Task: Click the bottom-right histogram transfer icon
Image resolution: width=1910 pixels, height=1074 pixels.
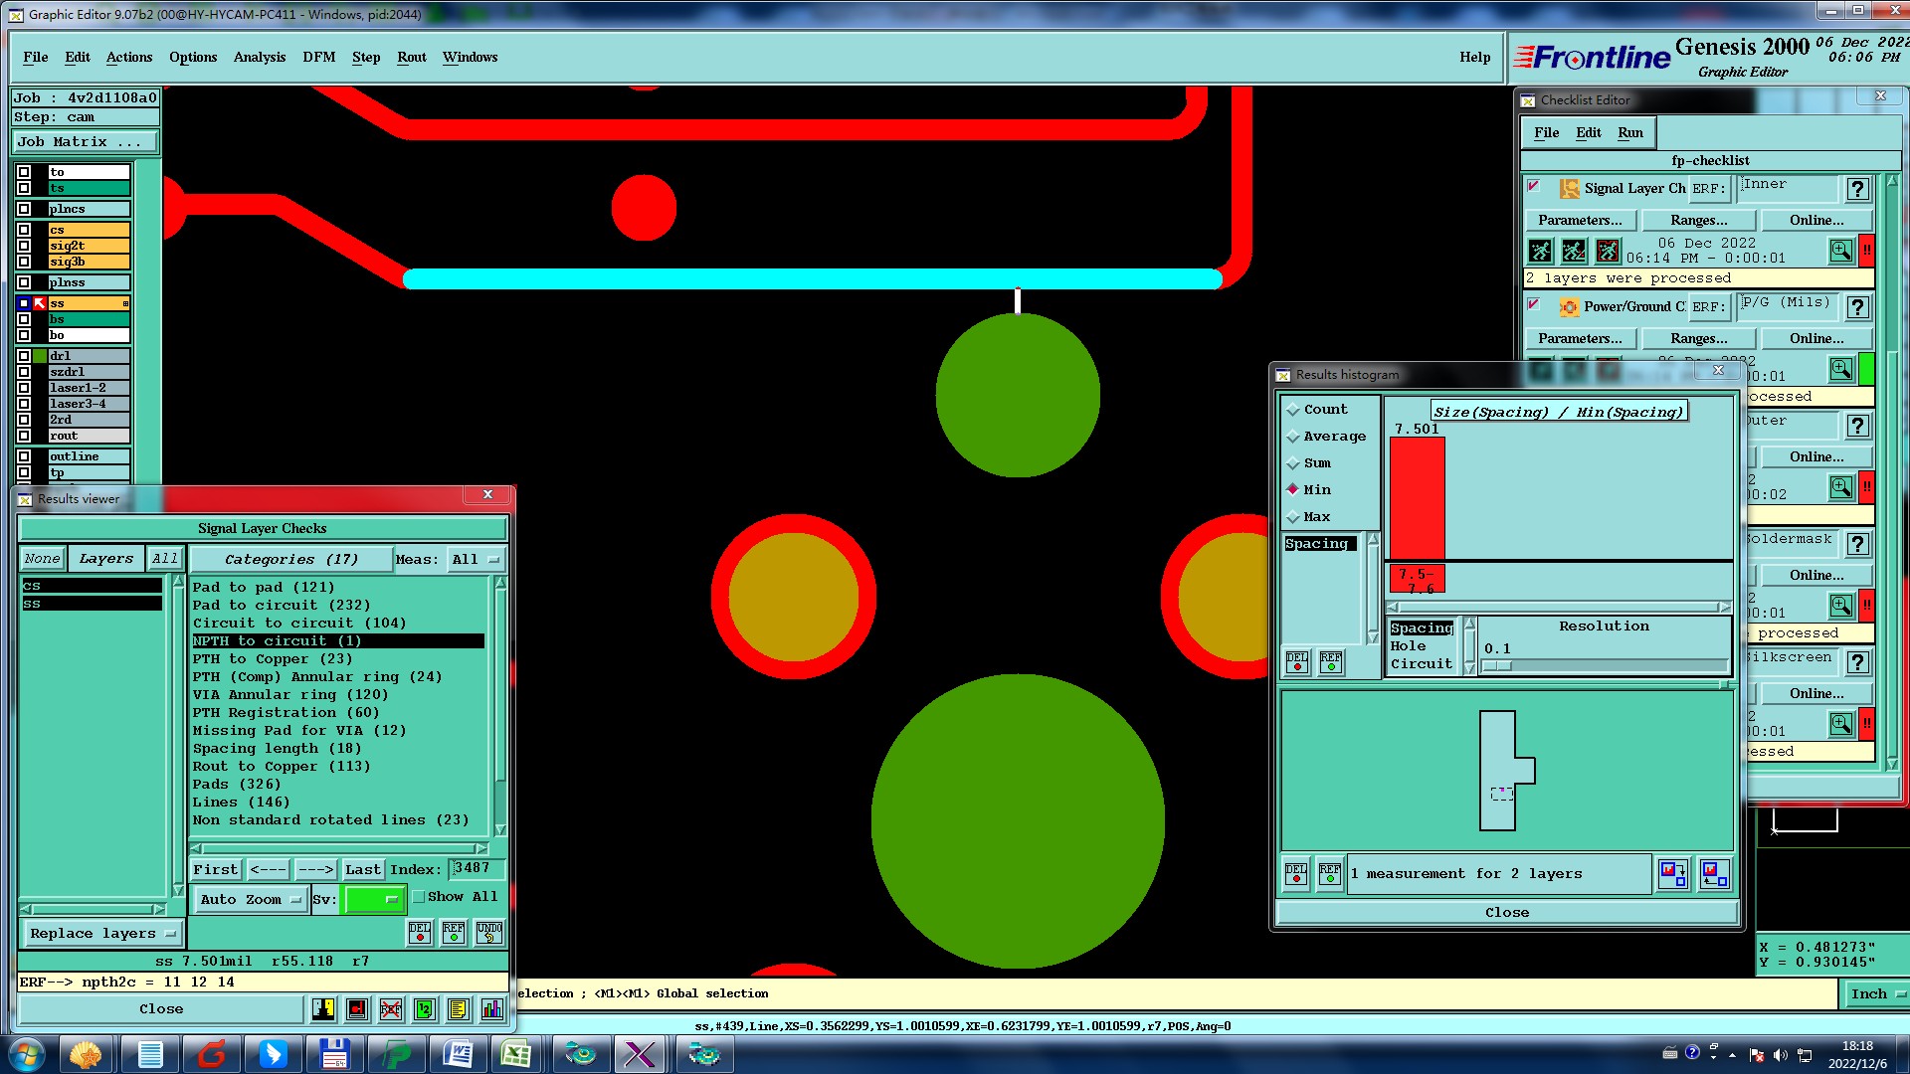Action: (x=1714, y=874)
